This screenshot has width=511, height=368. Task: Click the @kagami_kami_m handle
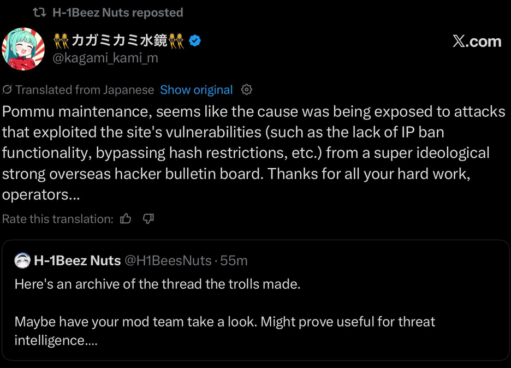(105, 57)
